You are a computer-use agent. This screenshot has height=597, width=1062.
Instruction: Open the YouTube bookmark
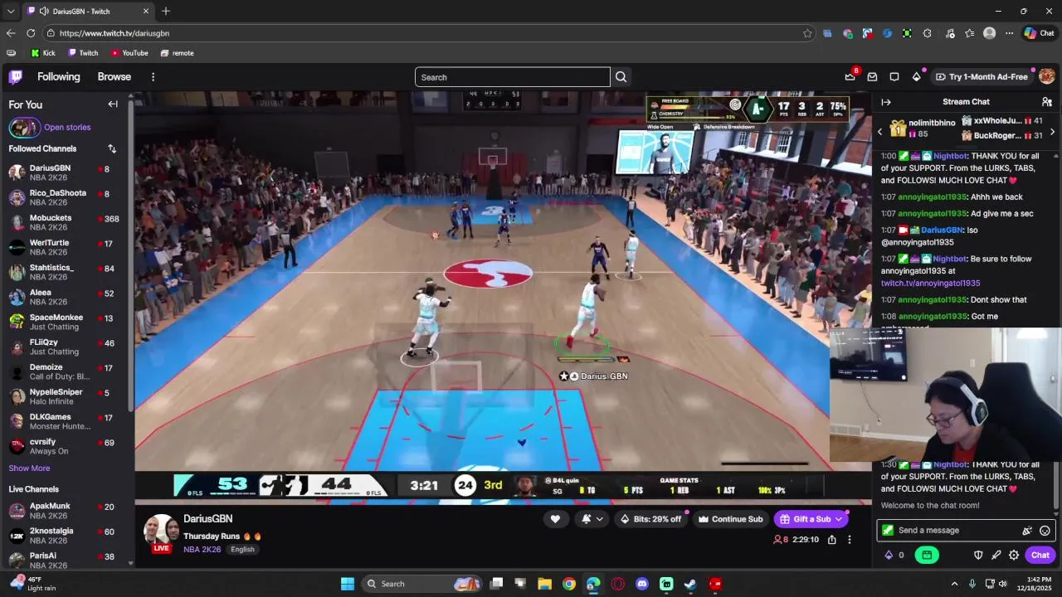tap(129, 53)
